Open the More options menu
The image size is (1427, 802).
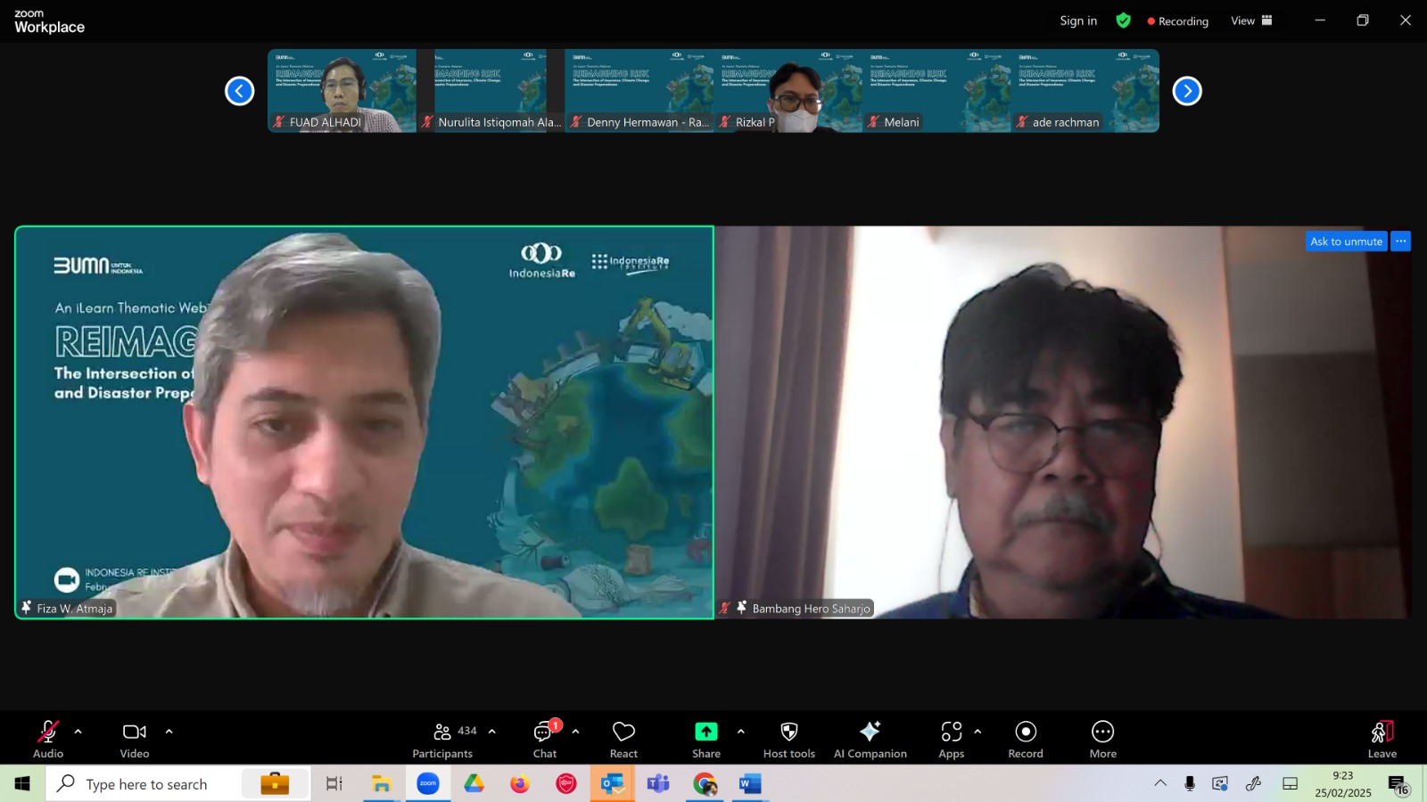(1103, 739)
